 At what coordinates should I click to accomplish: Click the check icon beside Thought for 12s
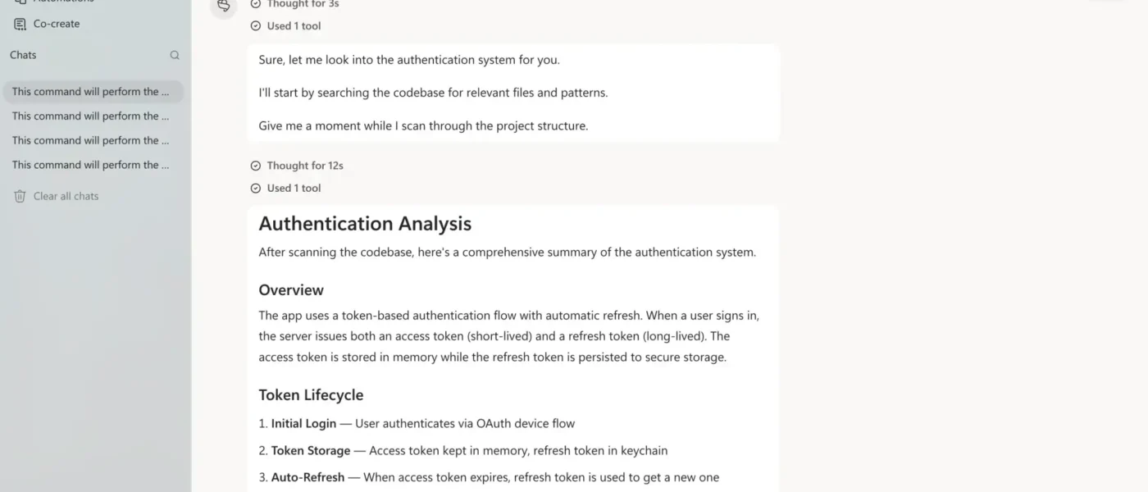[x=256, y=166]
